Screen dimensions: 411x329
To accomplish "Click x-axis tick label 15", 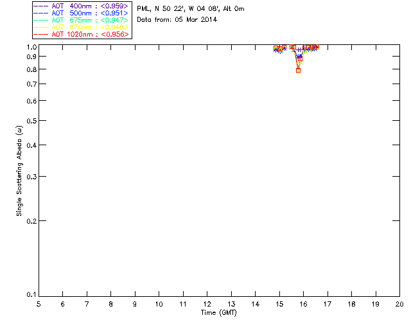I will tap(279, 304).
